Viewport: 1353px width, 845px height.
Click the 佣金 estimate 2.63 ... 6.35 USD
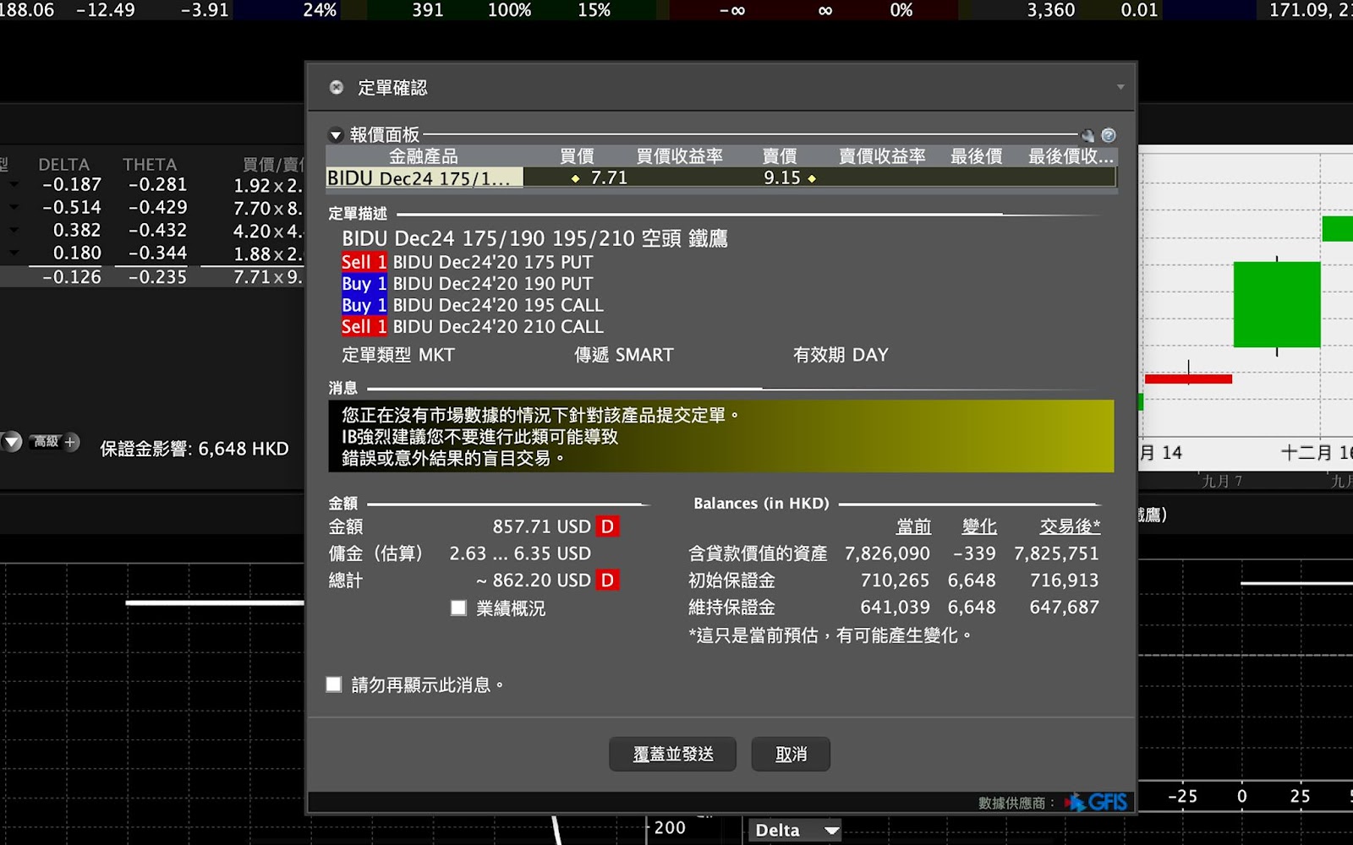pyautogui.click(x=520, y=553)
